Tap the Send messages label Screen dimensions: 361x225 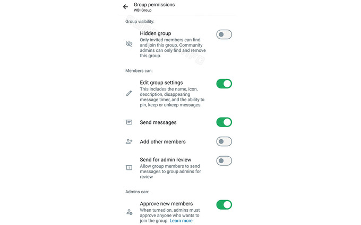(x=158, y=122)
